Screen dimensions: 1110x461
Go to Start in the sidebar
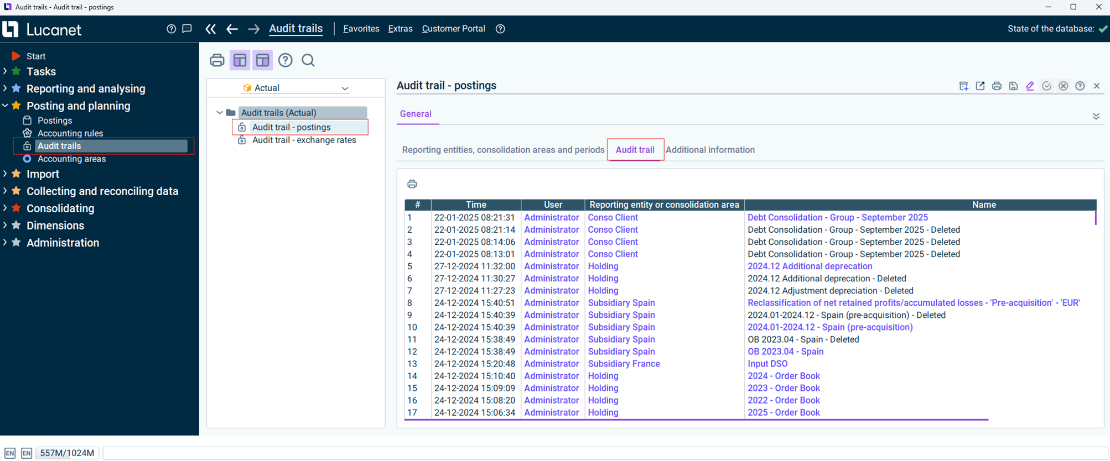pyautogui.click(x=36, y=56)
